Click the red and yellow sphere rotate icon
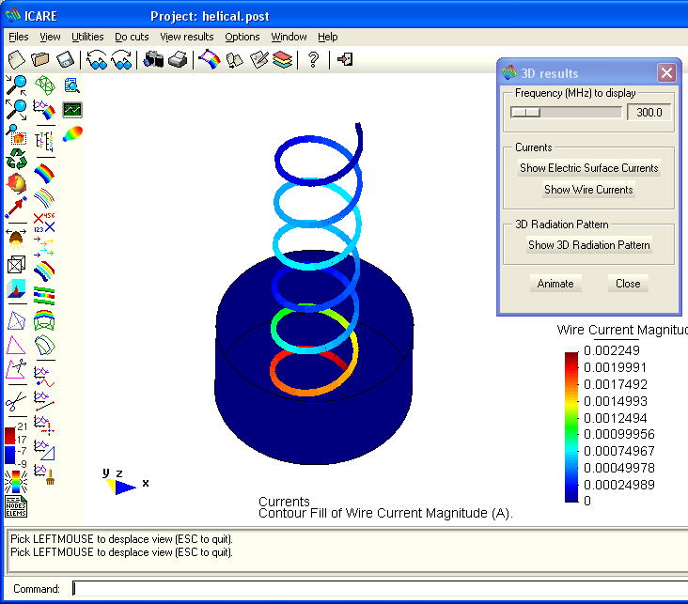Image resolution: width=688 pixels, height=604 pixels. pyautogui.click(x=16, y=183)
